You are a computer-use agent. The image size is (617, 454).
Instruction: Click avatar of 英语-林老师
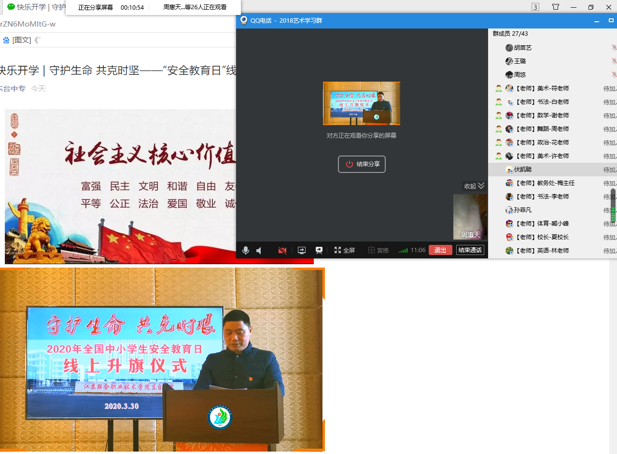point(509,251)
